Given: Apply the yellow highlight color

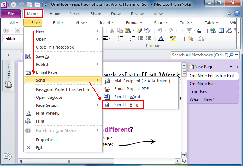Looking at the screenshot, I should coord(173,38).
